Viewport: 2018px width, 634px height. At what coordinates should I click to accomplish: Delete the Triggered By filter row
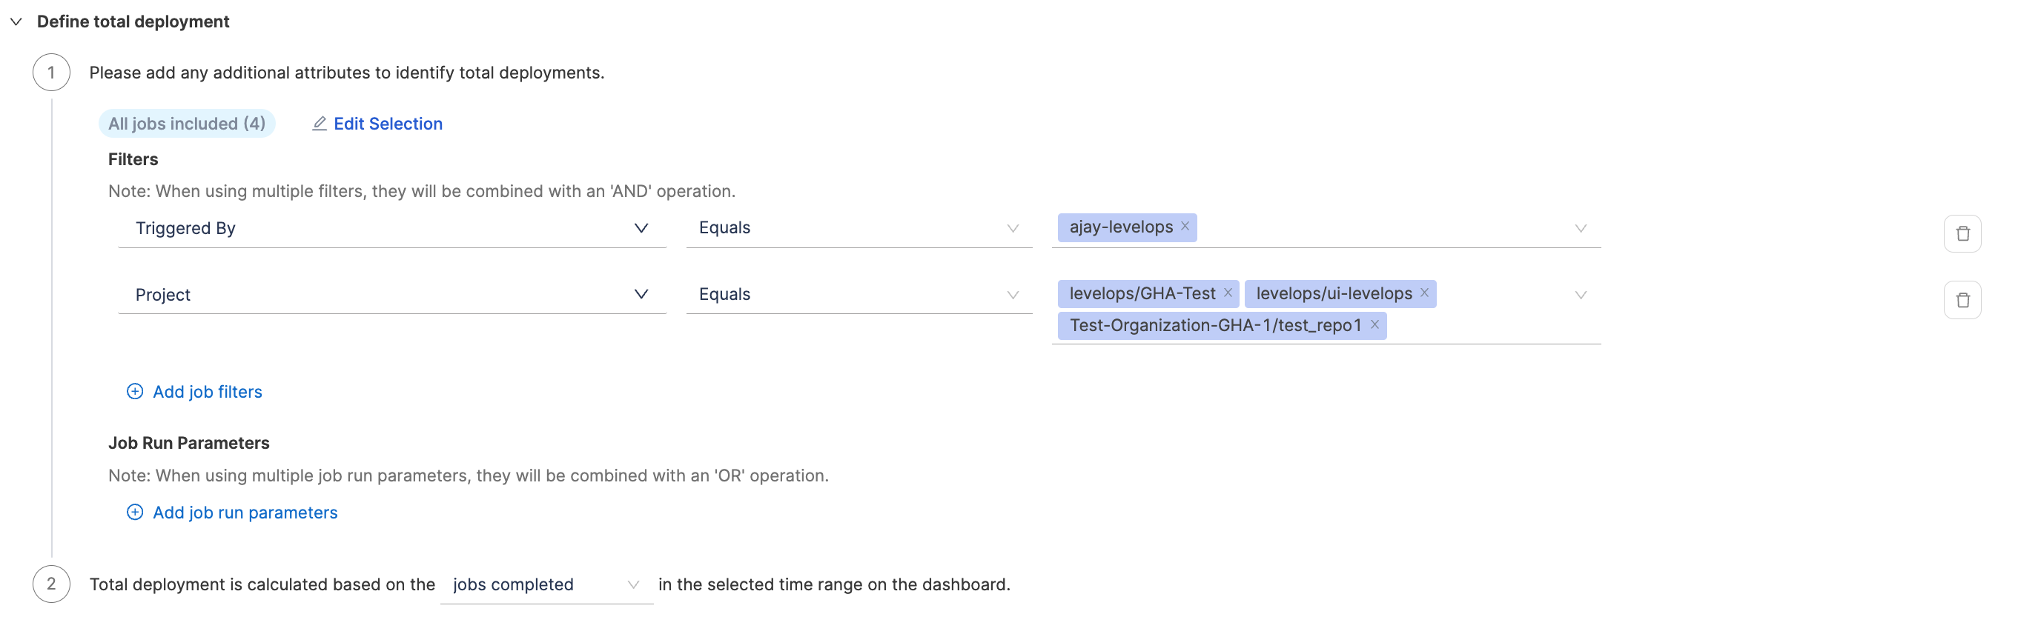[1962, 234]
